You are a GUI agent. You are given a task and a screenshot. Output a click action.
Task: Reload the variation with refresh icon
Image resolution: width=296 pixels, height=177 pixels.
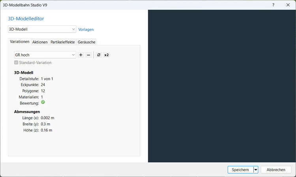(x=99, y=55)
